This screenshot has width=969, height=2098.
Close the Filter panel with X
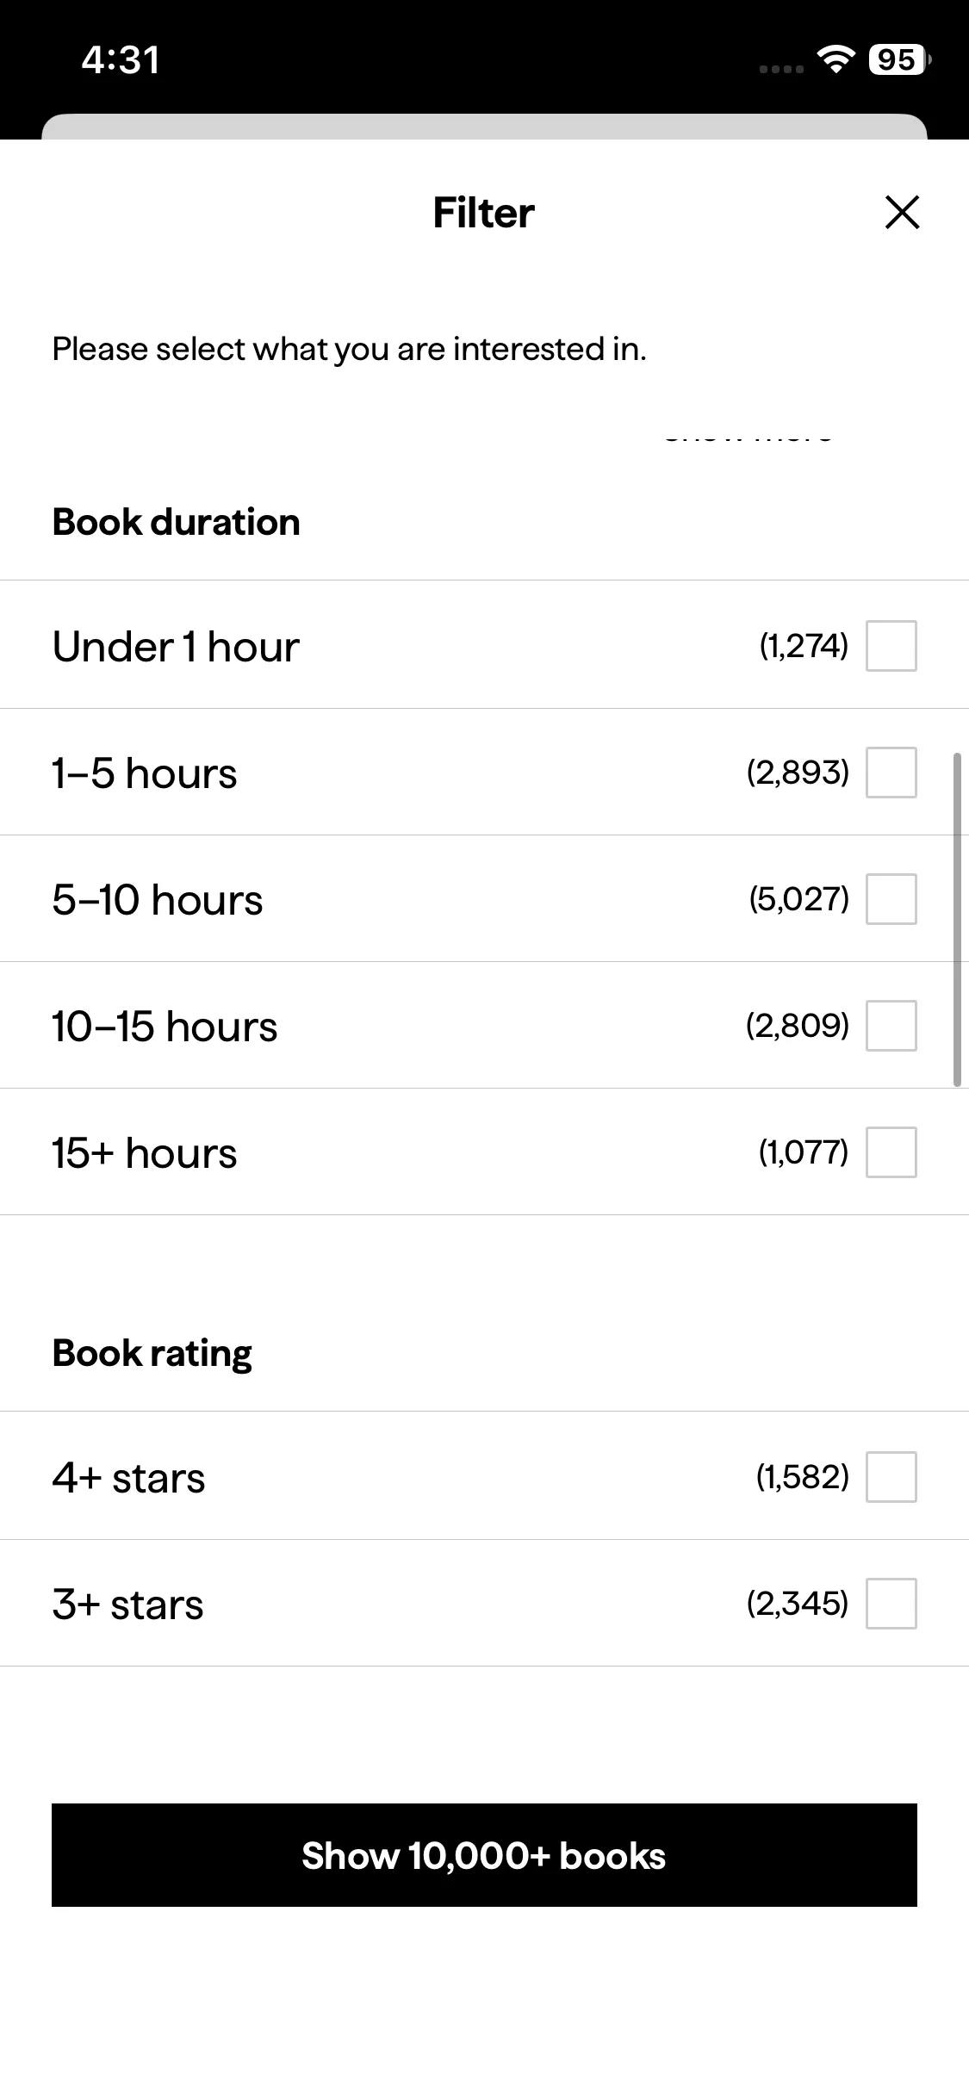902,213
